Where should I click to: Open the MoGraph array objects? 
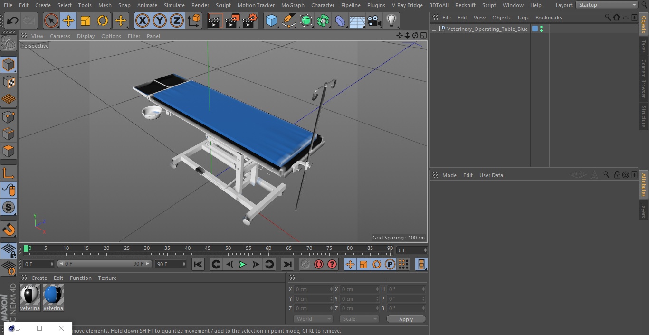[x=323, y=20]
